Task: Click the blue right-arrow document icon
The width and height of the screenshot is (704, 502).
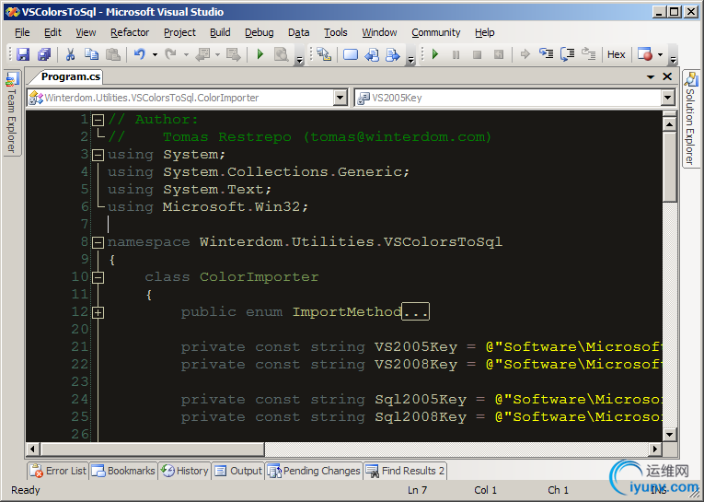Action: click(x=393, y=55)
